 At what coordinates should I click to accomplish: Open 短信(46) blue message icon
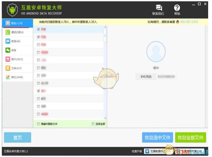point(8,41)
